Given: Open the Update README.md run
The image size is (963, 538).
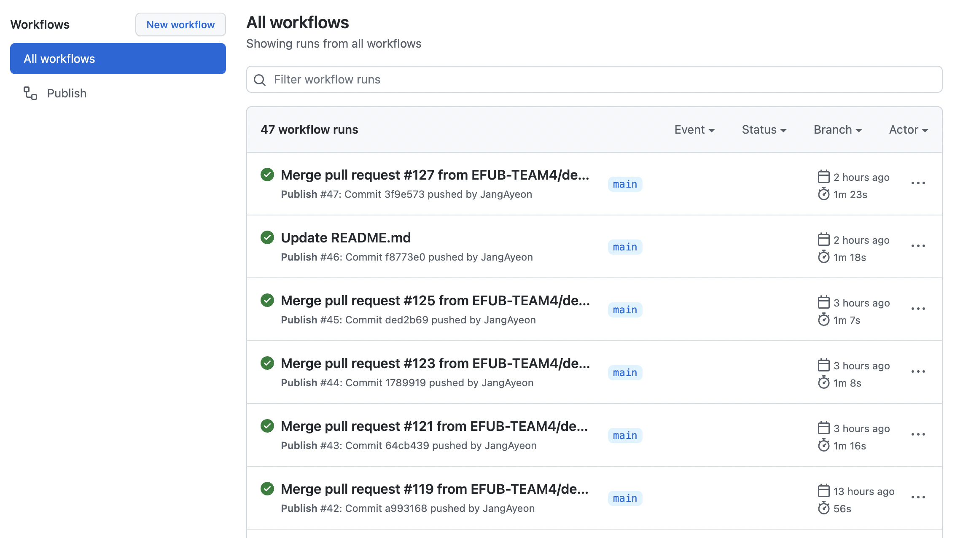Looking at the screenshot, I should click(346, 237).
